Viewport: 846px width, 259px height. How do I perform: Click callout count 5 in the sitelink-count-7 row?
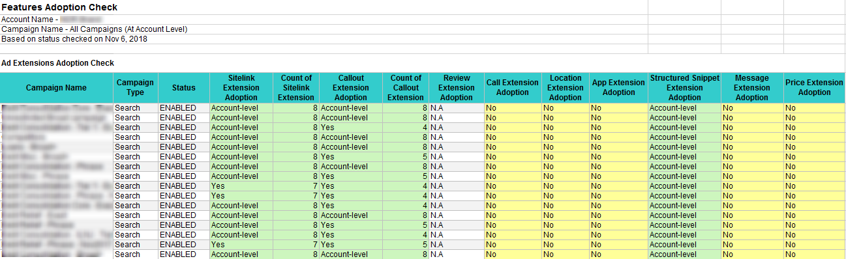(406, 245)
